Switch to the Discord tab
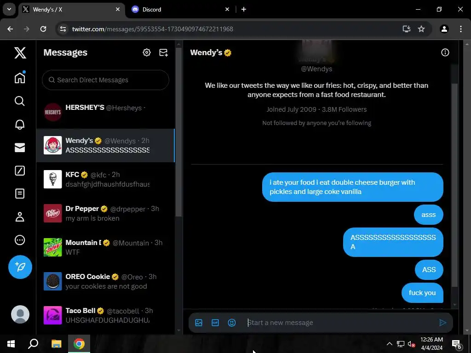The image size is (471, 353). click(x=178, y=9)
